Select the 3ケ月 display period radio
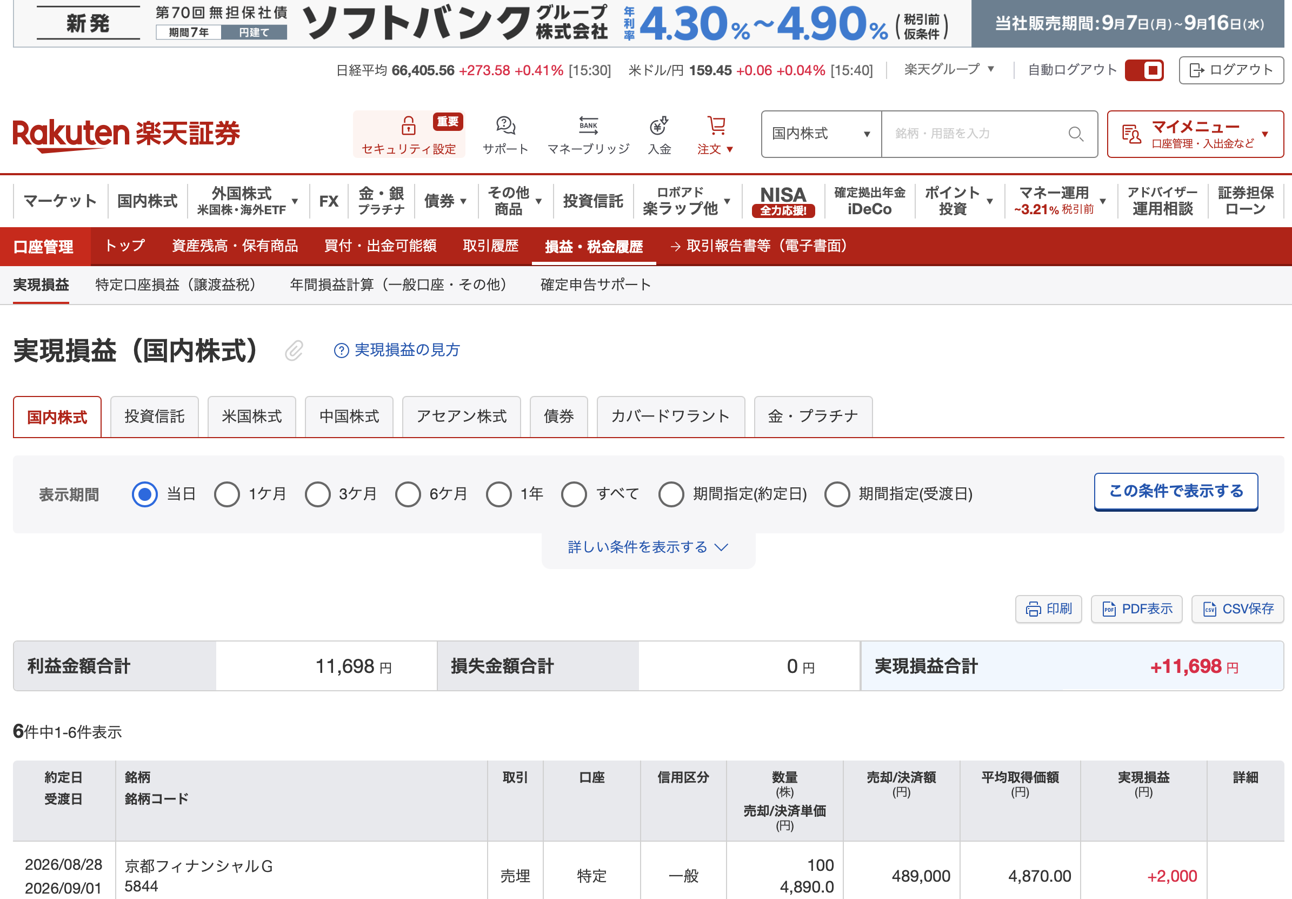 317,494
